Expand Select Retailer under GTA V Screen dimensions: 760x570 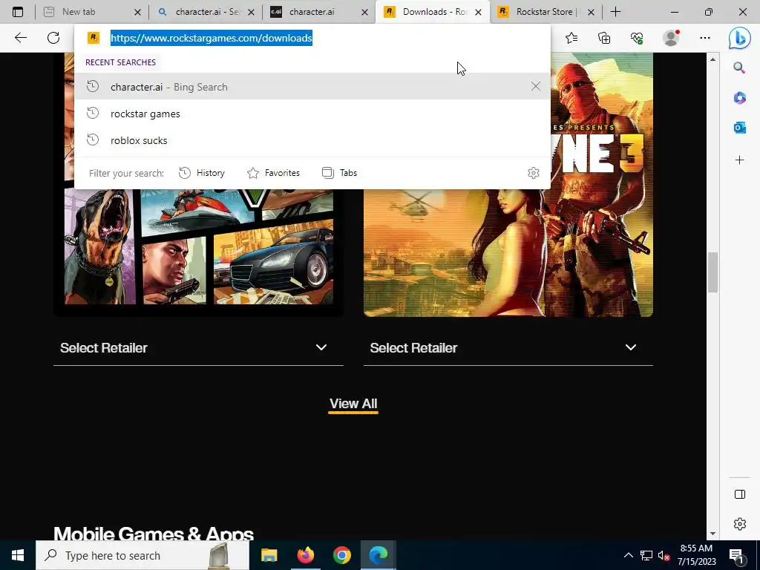[198, 348]
